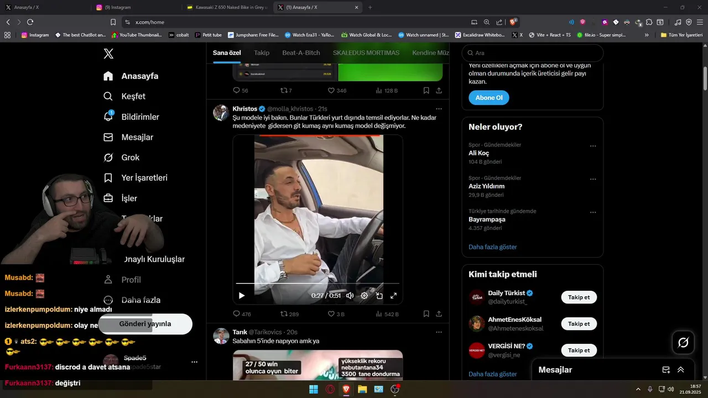Open the X logo home link
708x398 pixels.
108,54
